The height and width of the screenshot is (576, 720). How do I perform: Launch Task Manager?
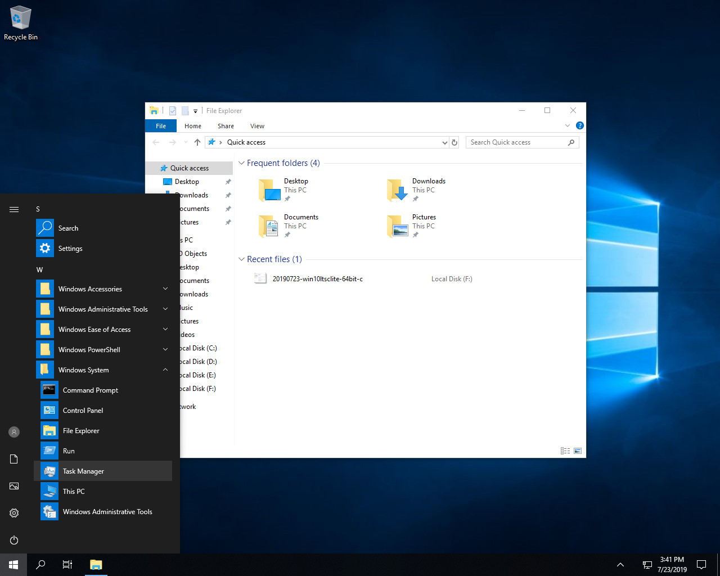point(103,471)
